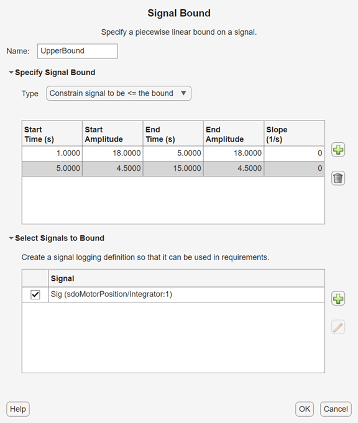Select the Sig (sdoMotorPosition/Integrator:1) row text
This screenshot has width=358, height=423.
tap(111, 294)
